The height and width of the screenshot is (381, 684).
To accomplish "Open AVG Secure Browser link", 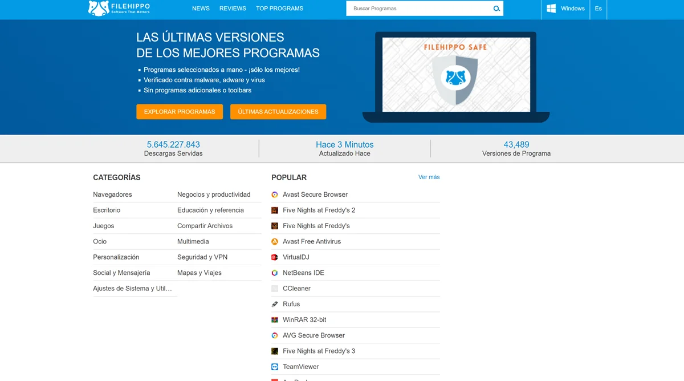I will tap(313, 336).
